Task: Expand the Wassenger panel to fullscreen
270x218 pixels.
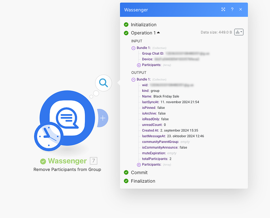Action: point(223,9)
